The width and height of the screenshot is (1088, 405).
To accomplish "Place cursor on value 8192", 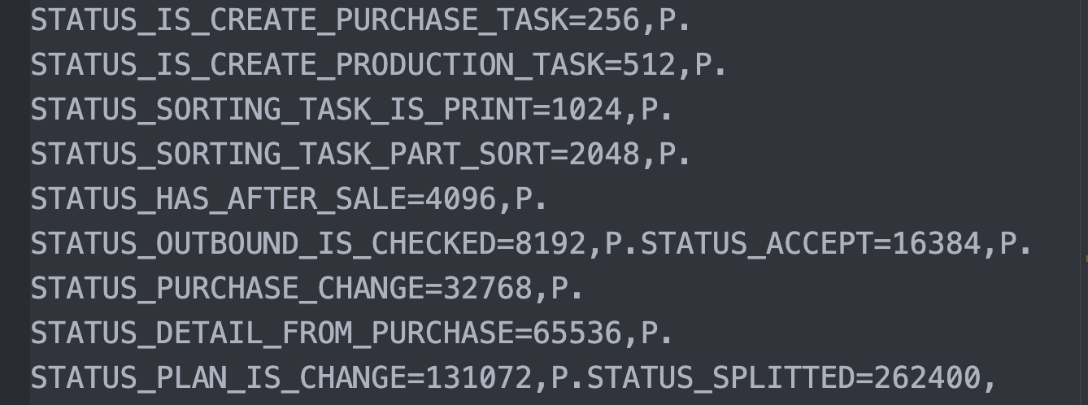I will (551, 243).
